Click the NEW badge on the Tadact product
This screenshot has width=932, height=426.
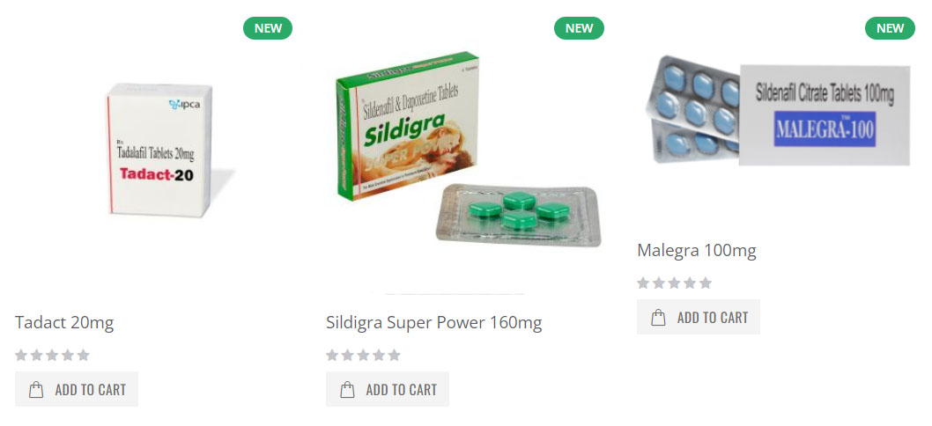[268, 28]
